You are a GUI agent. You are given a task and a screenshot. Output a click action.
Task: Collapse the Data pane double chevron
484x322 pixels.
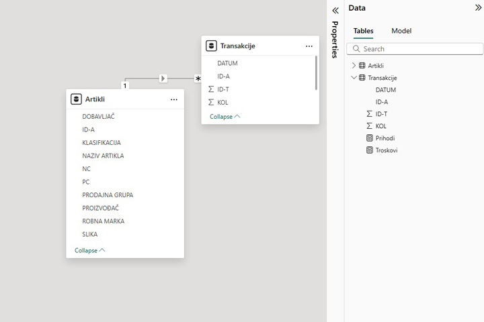tap(478, 8)
